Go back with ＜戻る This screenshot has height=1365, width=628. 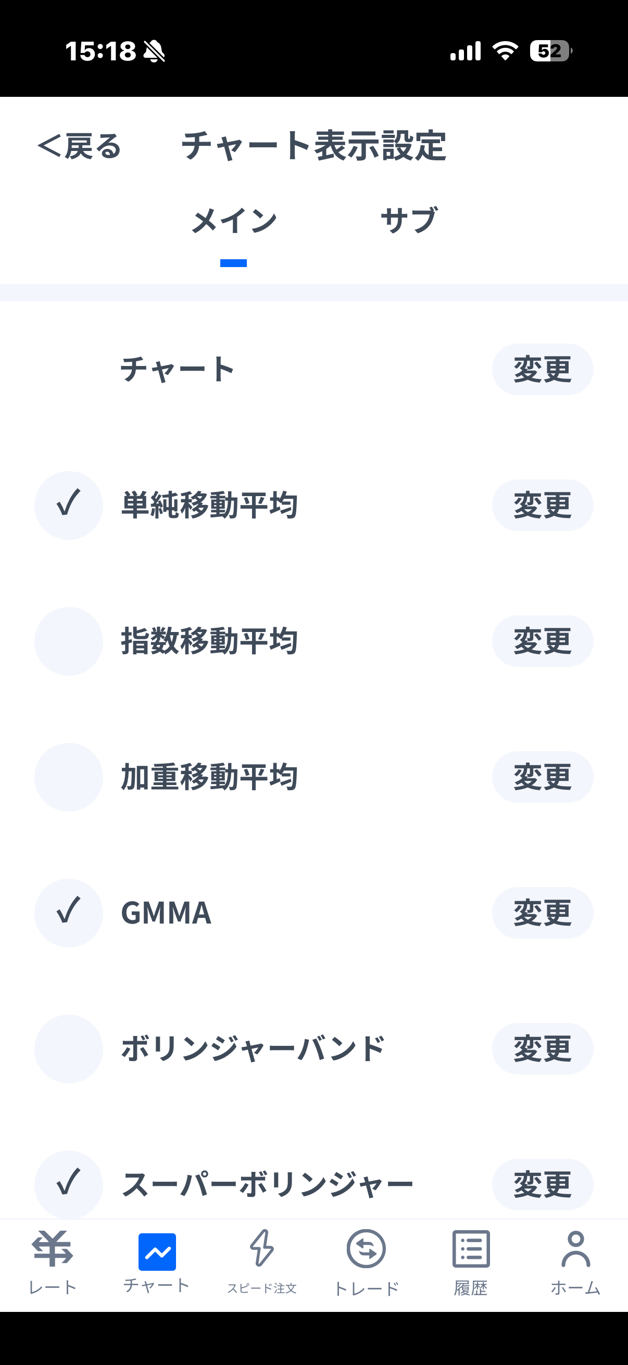click(80, 146)
